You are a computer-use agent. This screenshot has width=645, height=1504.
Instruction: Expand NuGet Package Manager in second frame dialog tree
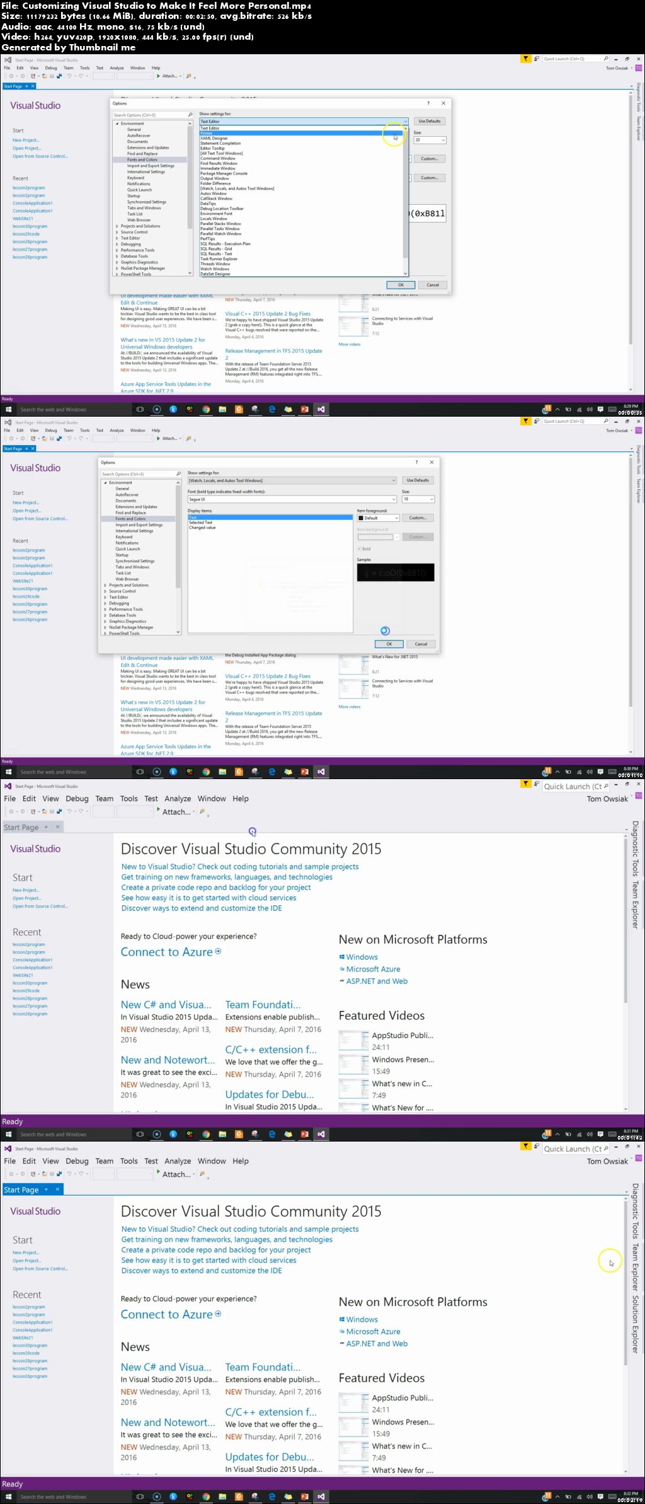point(105,627)
